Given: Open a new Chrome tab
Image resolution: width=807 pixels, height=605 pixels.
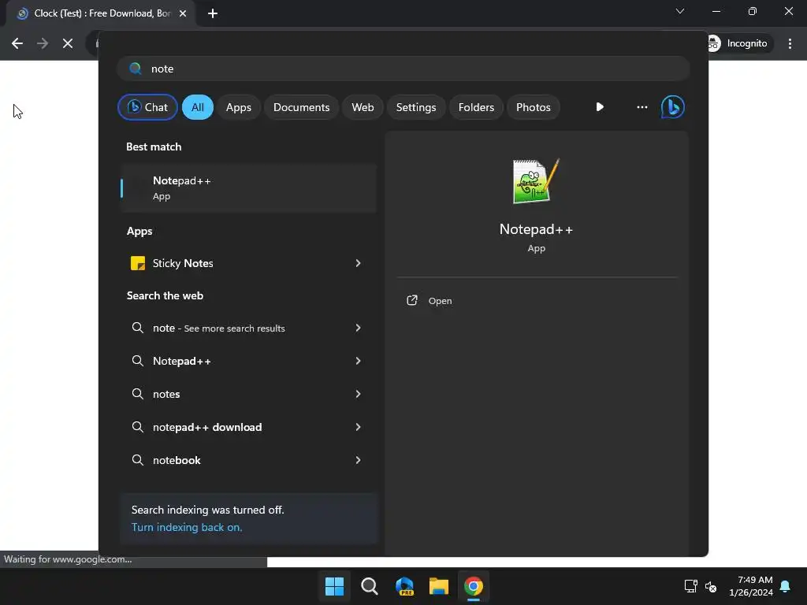Looking at the screenshot, I should (213, 13).
